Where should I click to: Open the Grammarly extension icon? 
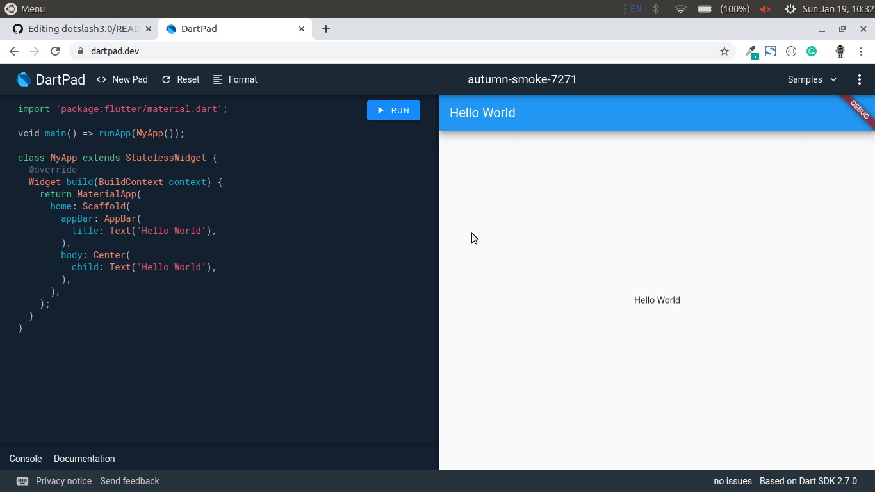(812, 51)
